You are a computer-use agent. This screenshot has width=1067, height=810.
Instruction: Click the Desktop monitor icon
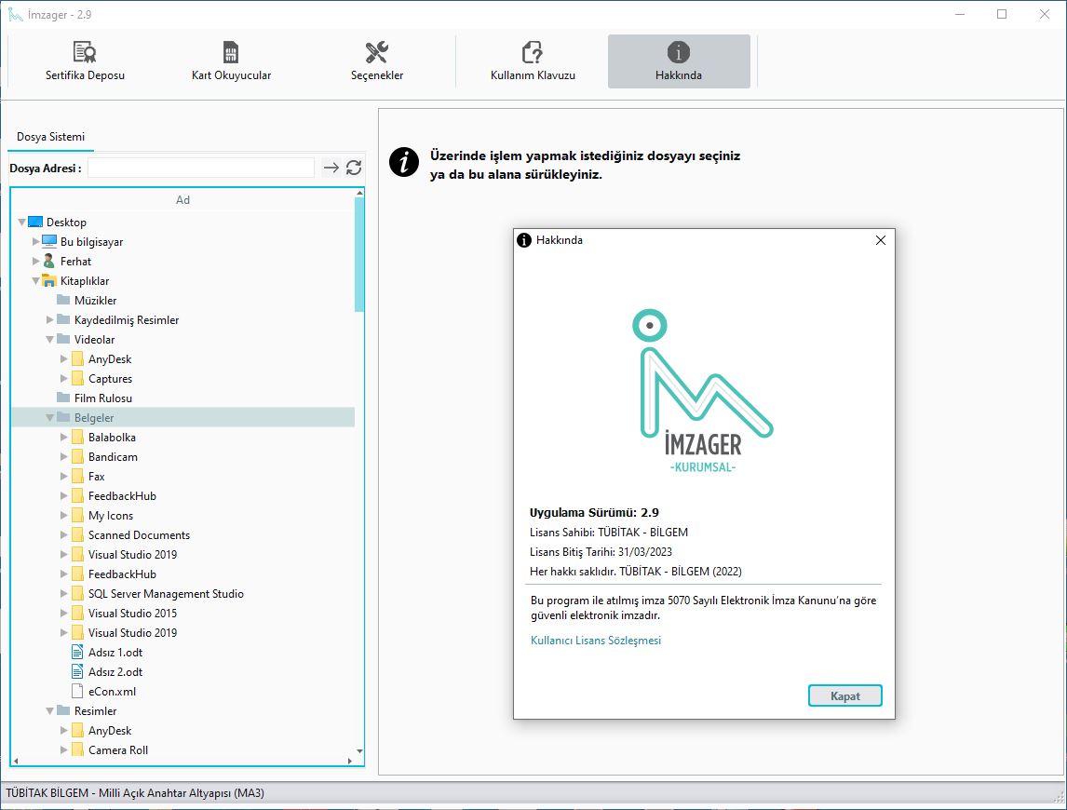(x=35, y=222)
